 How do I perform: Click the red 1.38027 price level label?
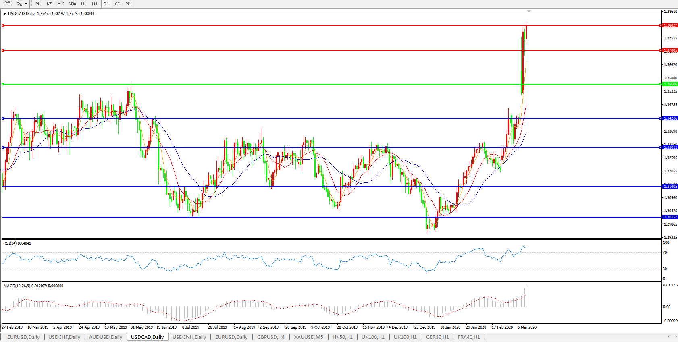click(x=670, y=25)
